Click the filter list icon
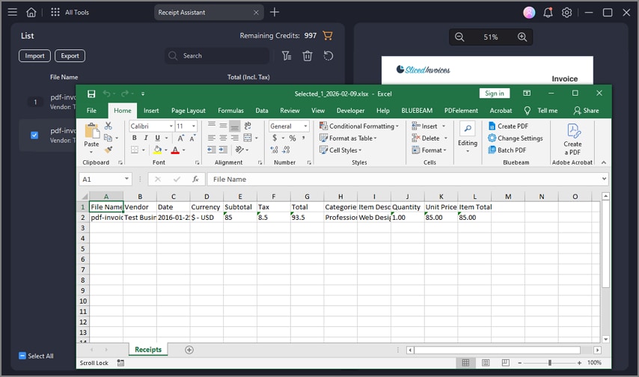The width and height of the screenshot is (639, 377). tap(287, 56)
